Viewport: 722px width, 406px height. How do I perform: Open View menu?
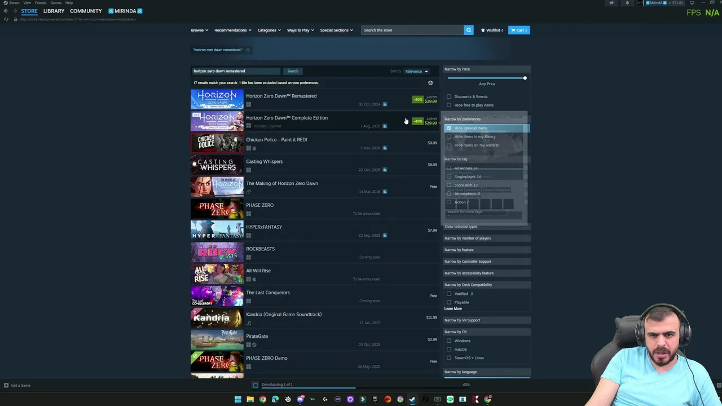[27, 3]
